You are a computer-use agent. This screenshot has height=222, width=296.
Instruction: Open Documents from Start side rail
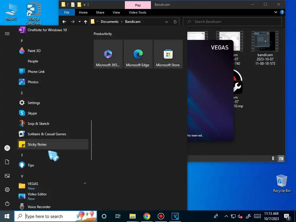[7, 162]
